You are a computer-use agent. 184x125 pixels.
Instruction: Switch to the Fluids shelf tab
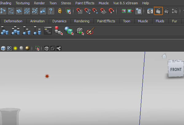tap(160, 21)
